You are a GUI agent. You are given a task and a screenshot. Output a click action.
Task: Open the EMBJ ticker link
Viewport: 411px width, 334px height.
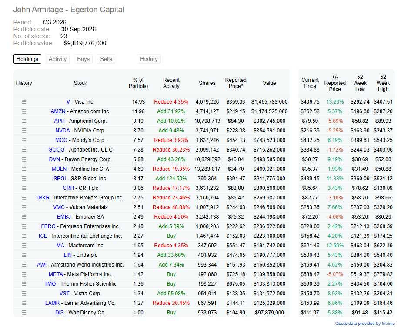click(64, 217)
